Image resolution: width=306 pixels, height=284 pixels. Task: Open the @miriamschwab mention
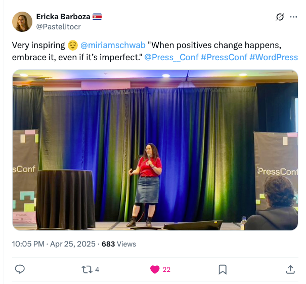pyautogui.click(x=113, y=45)
